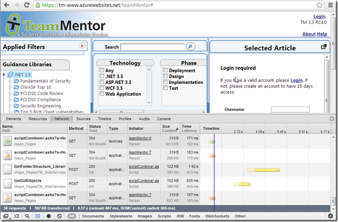Click the browser back arrow
This screenshot has width=338, height=222.
(x=6, y=5)
